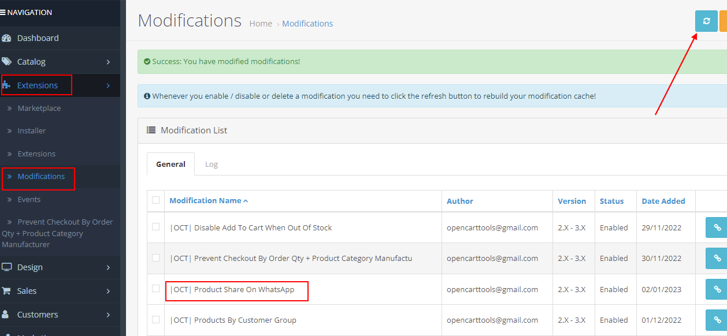Switch to the Log tab
The width and height of the screenshot is (727, 336).
tap(212, 165)
